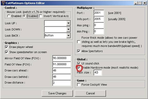Minimize the Options Editor window
Viewport: 148px width, 99px height.
tap(136, 3)
